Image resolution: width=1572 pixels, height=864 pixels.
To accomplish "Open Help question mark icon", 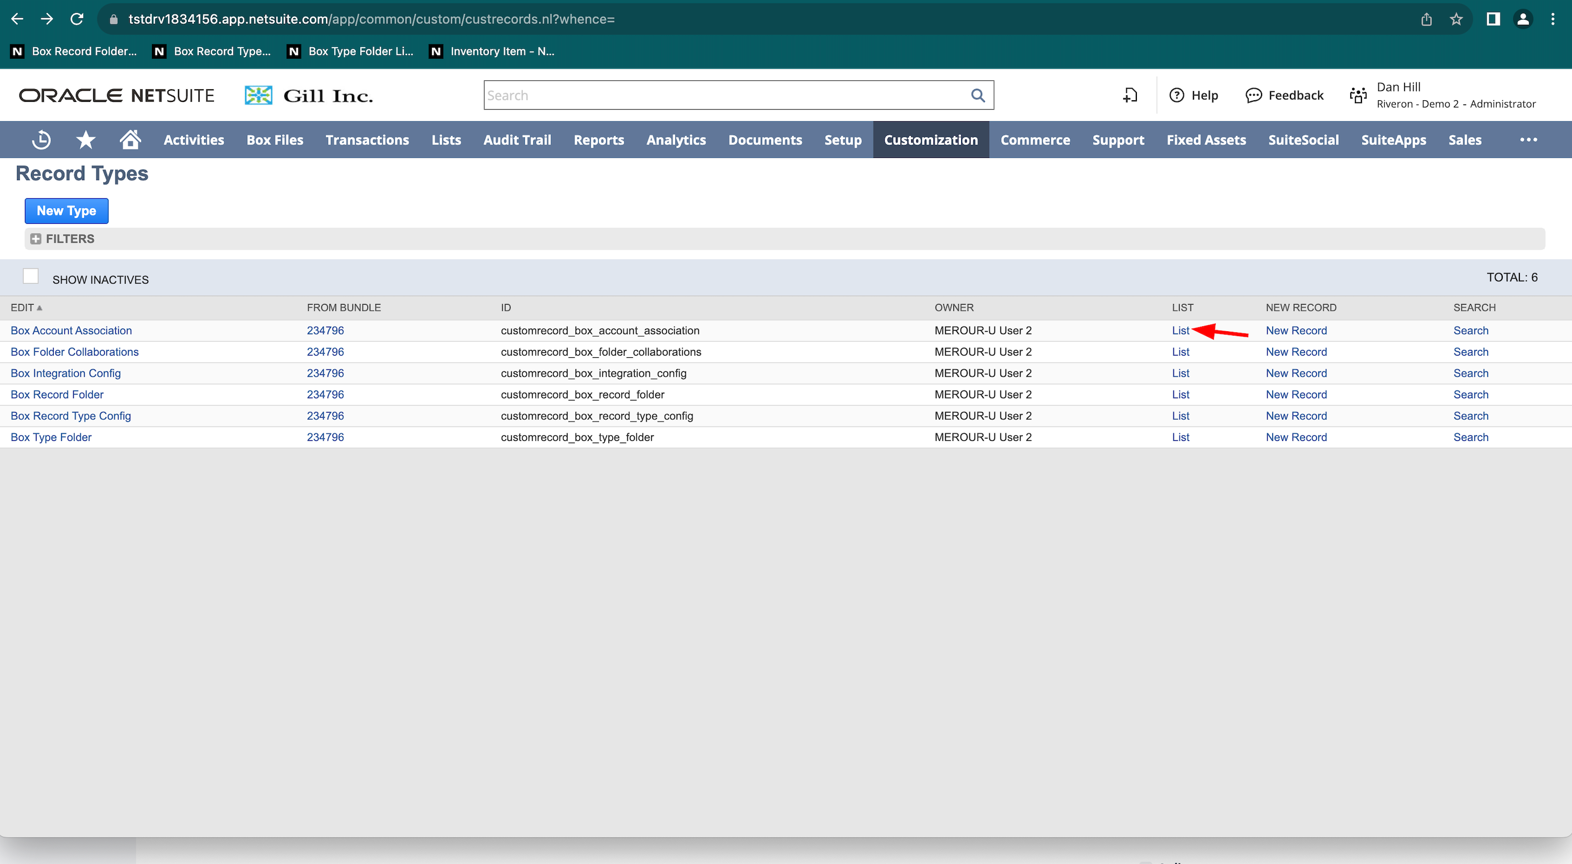I will 1177,95.
